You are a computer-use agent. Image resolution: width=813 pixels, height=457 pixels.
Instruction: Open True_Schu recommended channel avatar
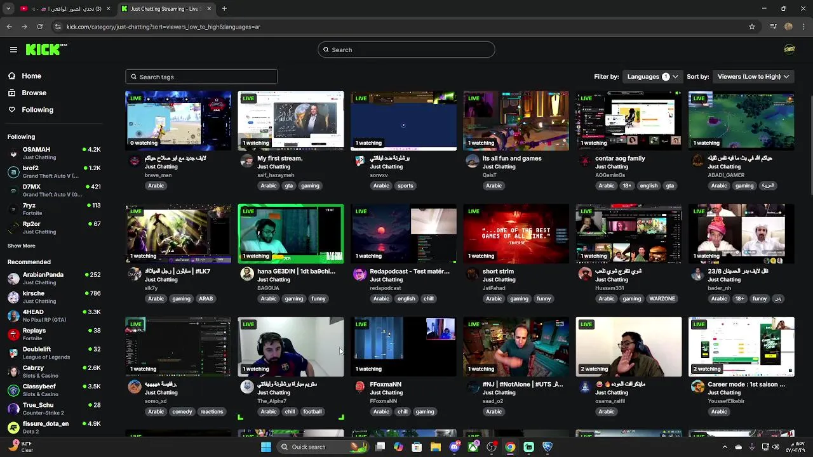point(13,409)
